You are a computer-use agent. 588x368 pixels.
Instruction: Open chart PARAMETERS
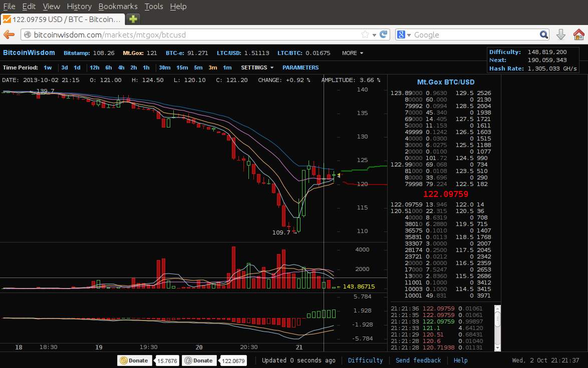[301, 68]
